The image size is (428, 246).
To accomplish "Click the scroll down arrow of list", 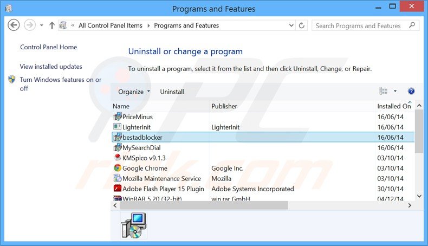I will coord(419,196).
